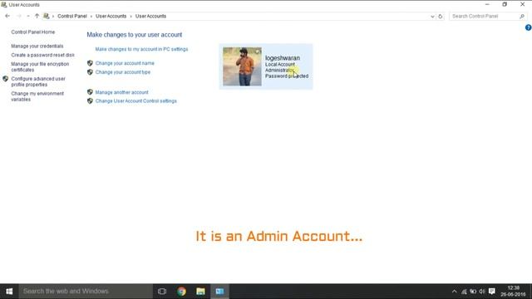Screen dimensions: 532x299
Task: Open Manage your file encryption certificates
Action: [x=40, y=66]
